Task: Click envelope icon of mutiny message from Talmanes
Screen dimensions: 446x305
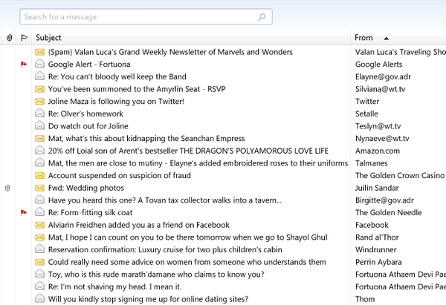Action: (x=40, y=163)
